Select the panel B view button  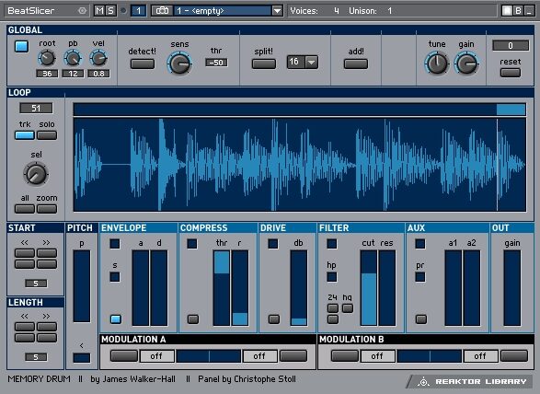[518, 11]
